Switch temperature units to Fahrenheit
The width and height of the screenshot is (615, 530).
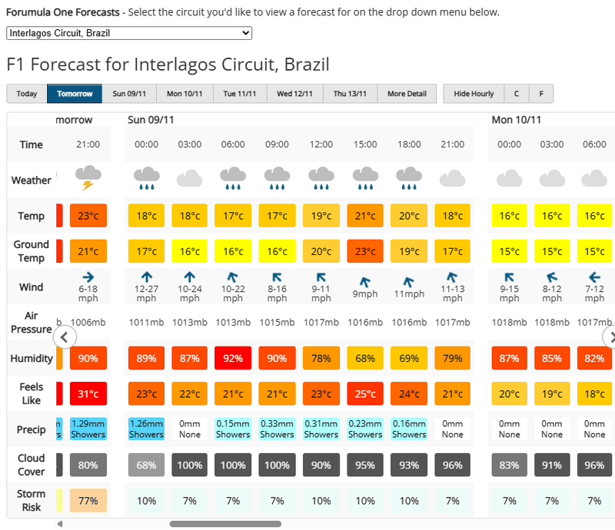click(x=541, y=94)
